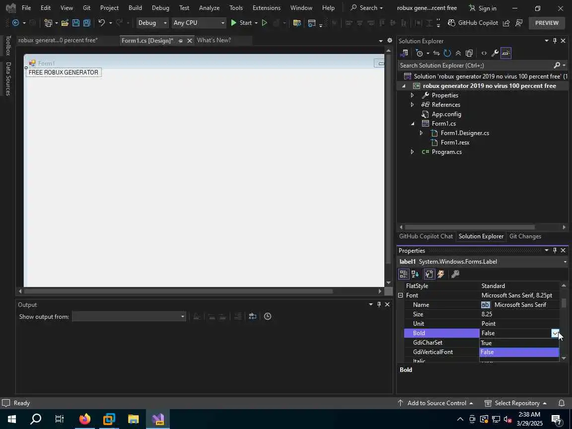572x429 pixels.
Task: Open the Analyze menu
Action: pos(210,7)
